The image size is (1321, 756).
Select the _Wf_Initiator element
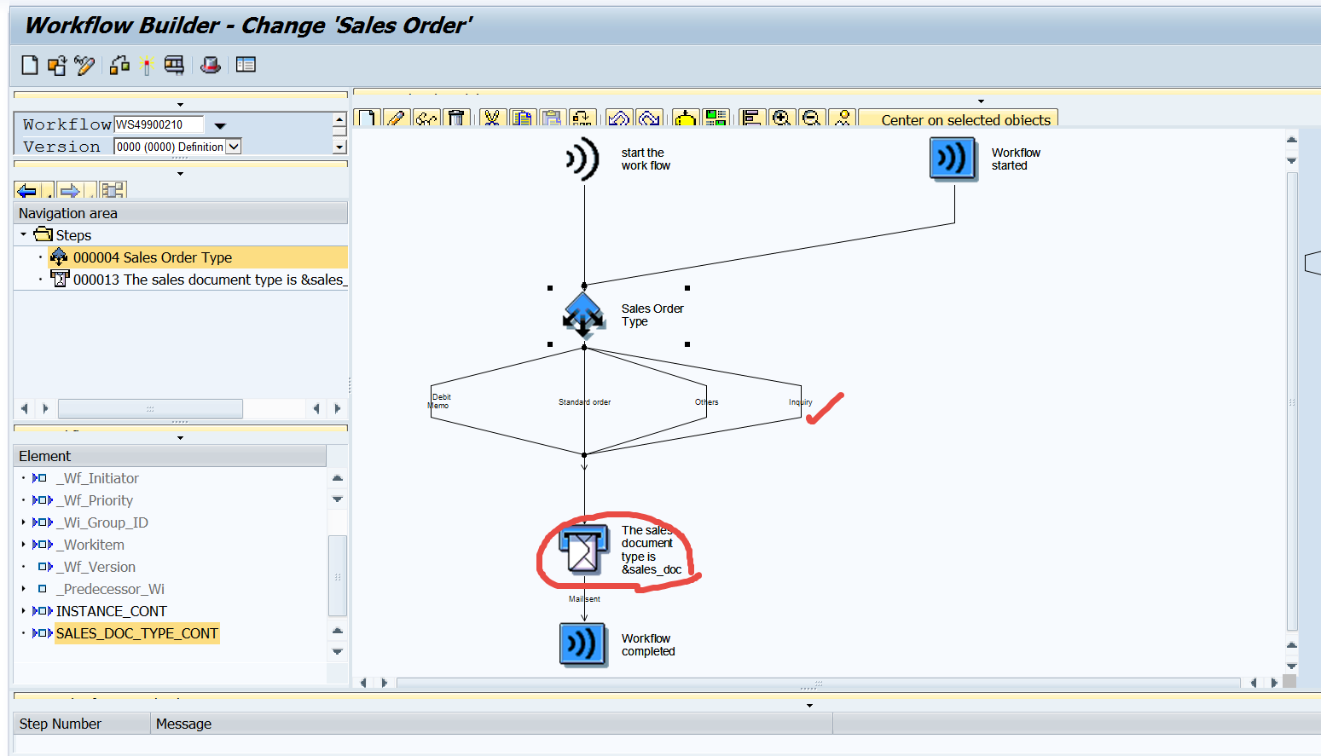coord(97,478)
